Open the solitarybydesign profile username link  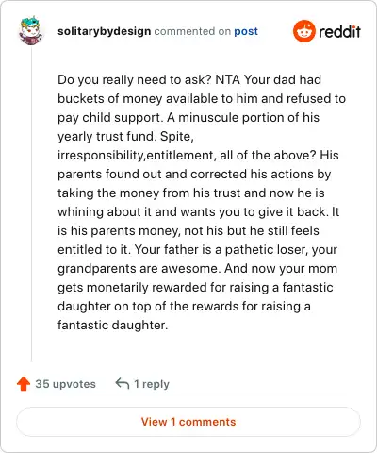tap(104, 31)
